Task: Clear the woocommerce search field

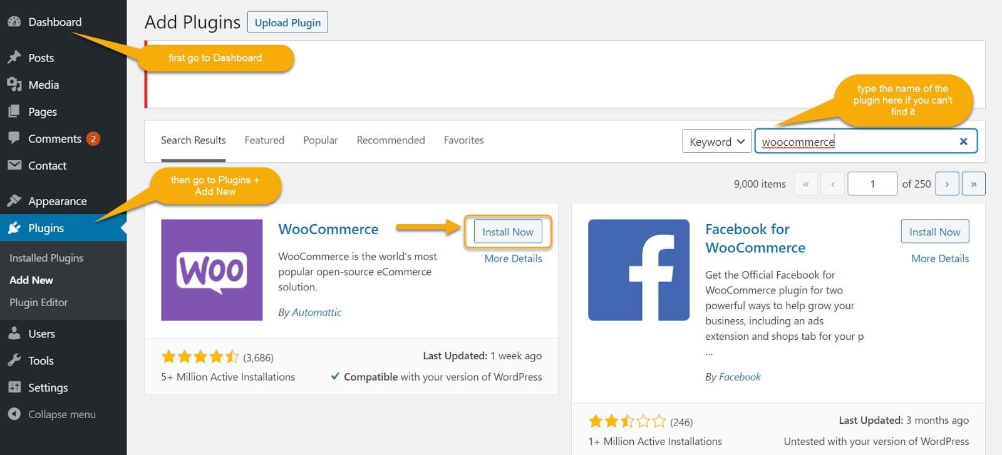Action: pos(963,141)
